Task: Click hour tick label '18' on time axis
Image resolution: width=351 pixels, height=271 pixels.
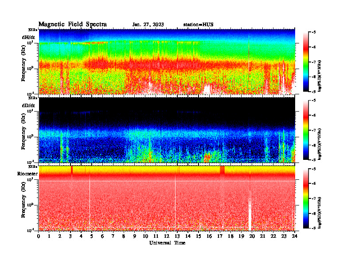Action: [x=230, y=236]
